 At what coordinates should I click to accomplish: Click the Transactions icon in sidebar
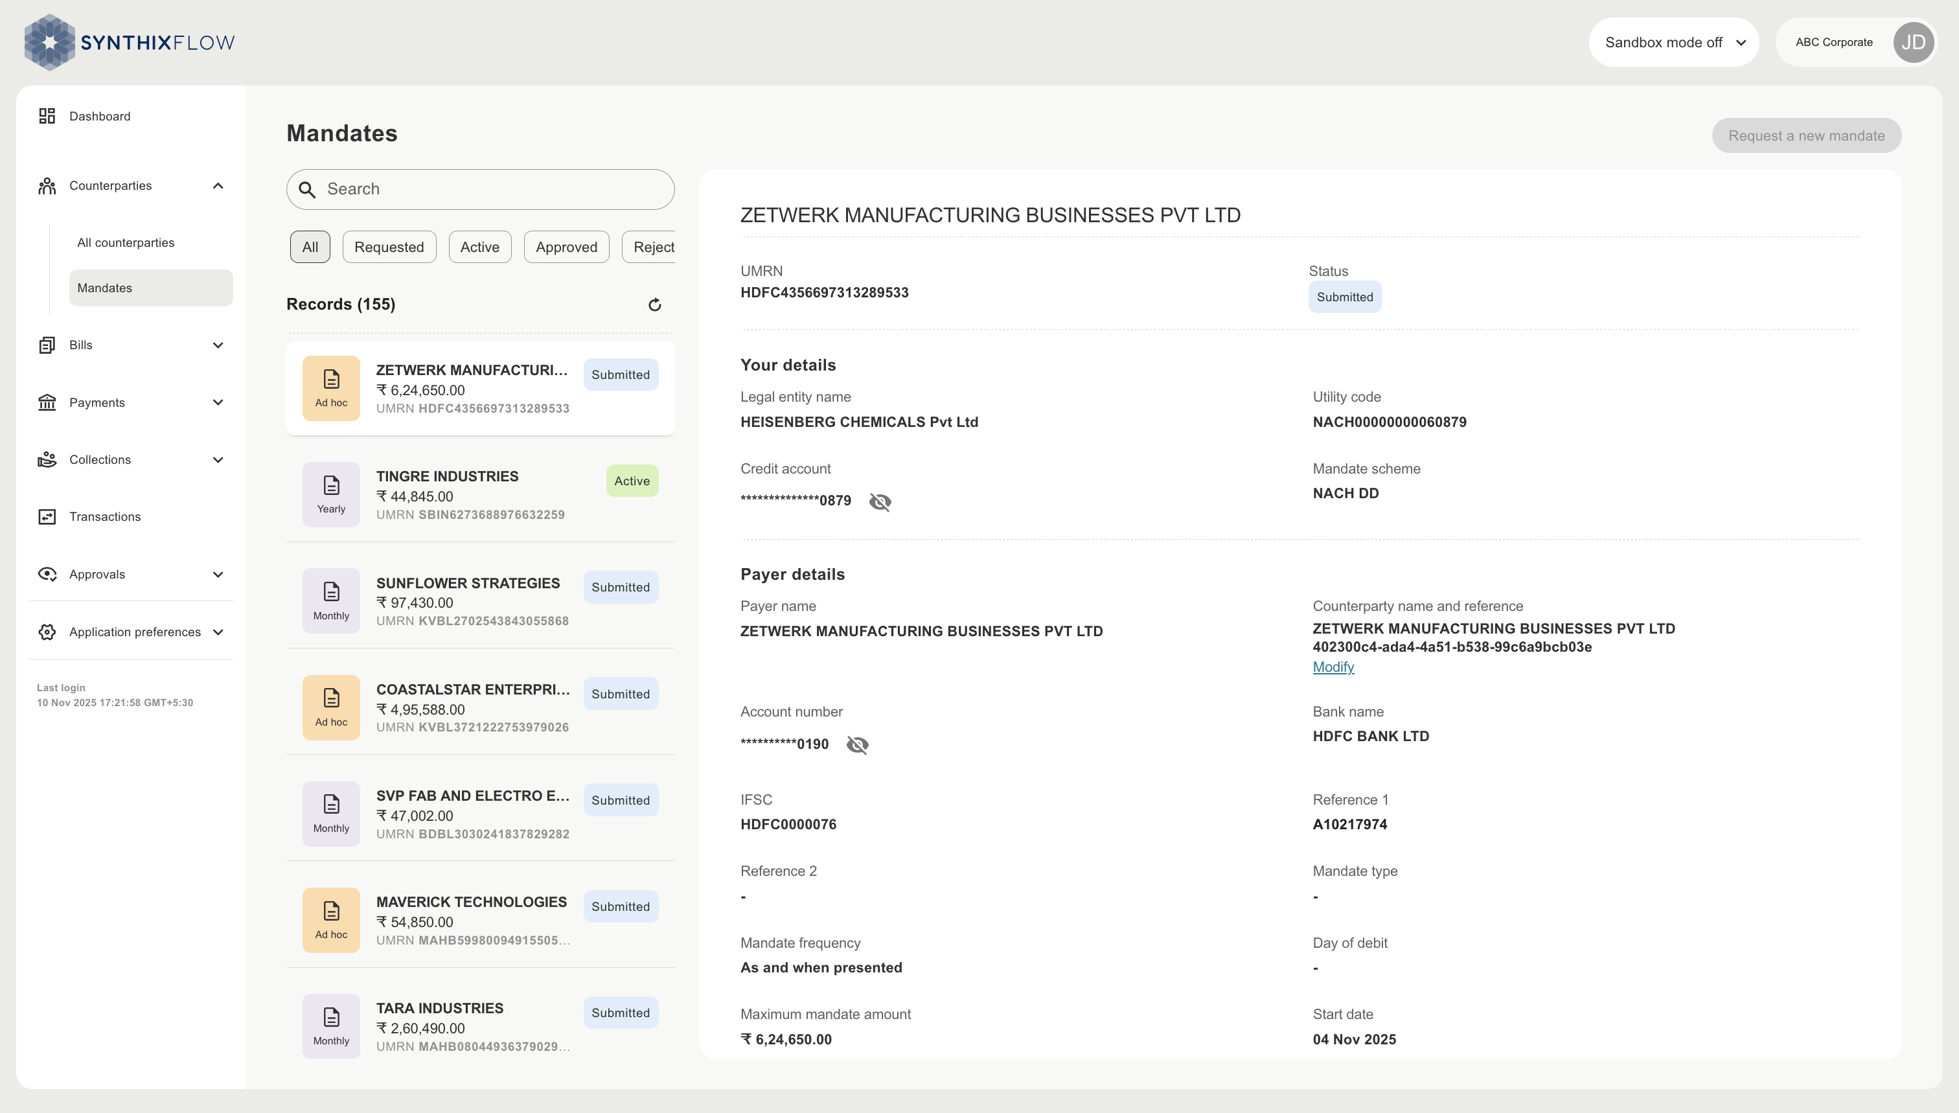click(x=47, y=517)
